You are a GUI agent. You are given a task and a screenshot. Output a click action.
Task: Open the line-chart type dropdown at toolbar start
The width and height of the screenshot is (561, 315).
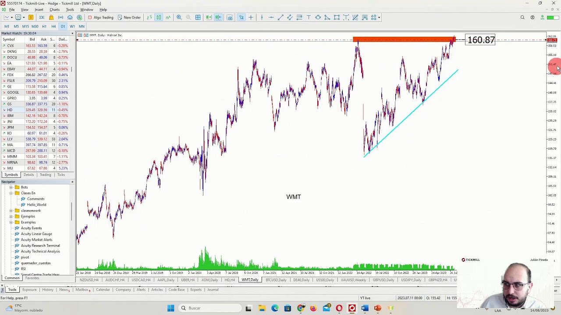pos(12,17)
